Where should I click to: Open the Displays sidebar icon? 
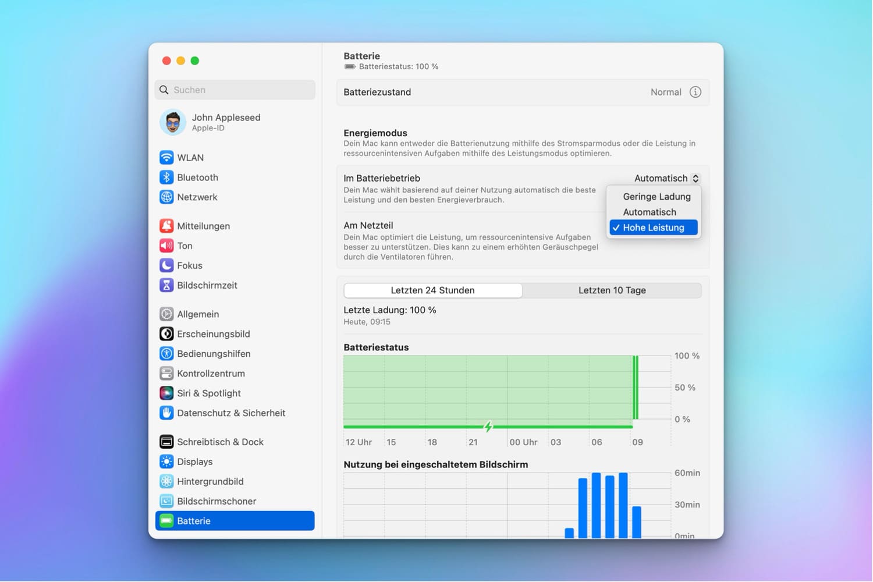click(166, 462)
